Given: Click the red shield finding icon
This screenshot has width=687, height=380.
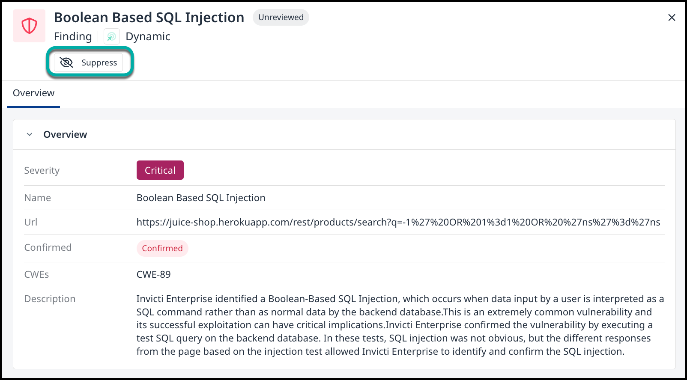Looking at the screenshot, I should (29, 26).
